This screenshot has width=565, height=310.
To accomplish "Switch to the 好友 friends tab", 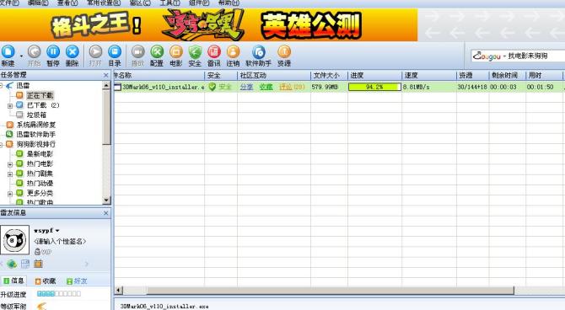I will pyautogui.click(x=77, y=281).
